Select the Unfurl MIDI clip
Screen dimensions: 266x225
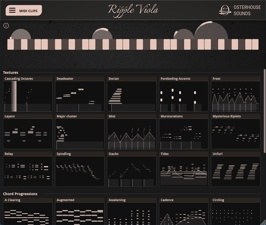[x=236, y=169]
